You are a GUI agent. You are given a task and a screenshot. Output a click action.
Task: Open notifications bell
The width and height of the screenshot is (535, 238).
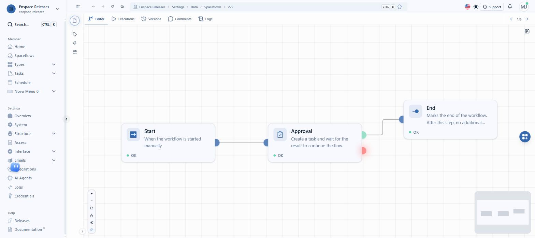(510, 6)
